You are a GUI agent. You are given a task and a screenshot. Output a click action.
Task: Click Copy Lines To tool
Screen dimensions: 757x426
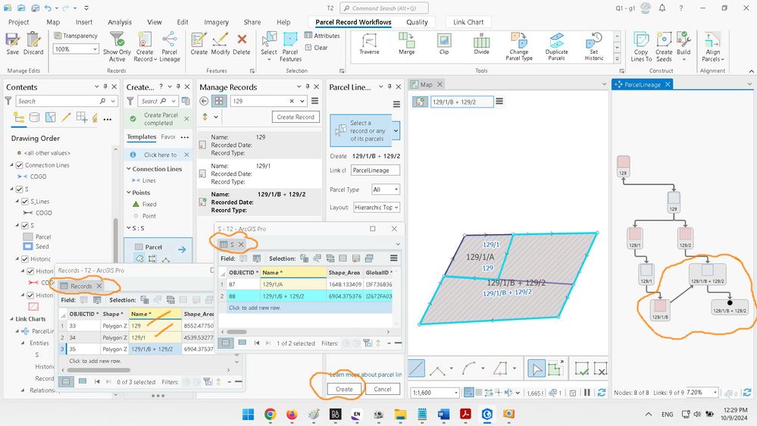click(x=641, y=47)
